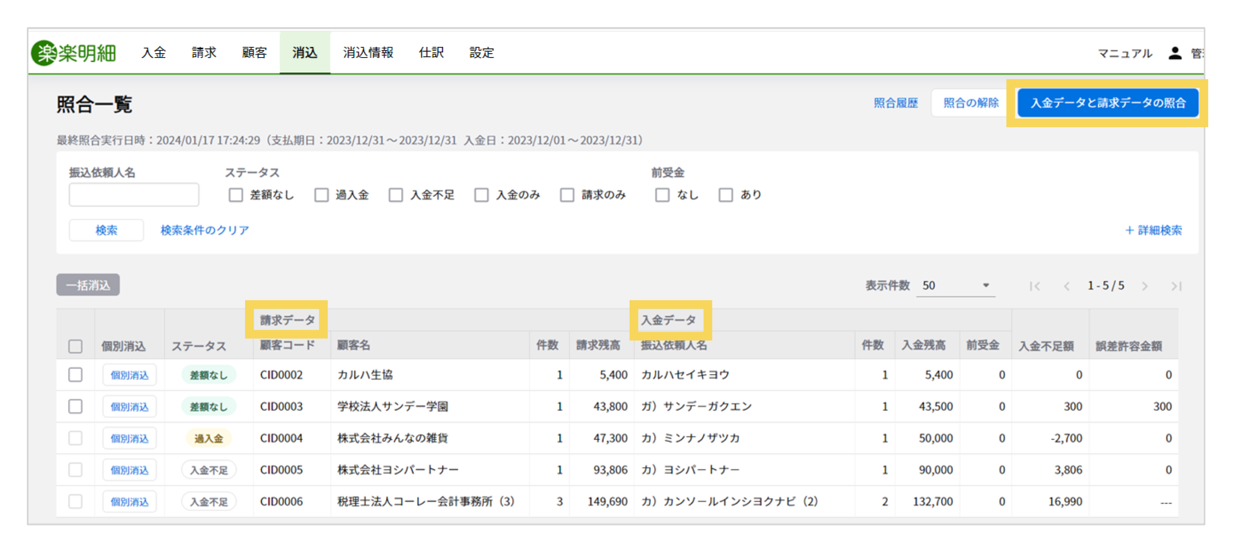The width and height of the screenshot is (1238, 550).
Task: Check the 差額なし status checkbox
Action: [236, 195]
